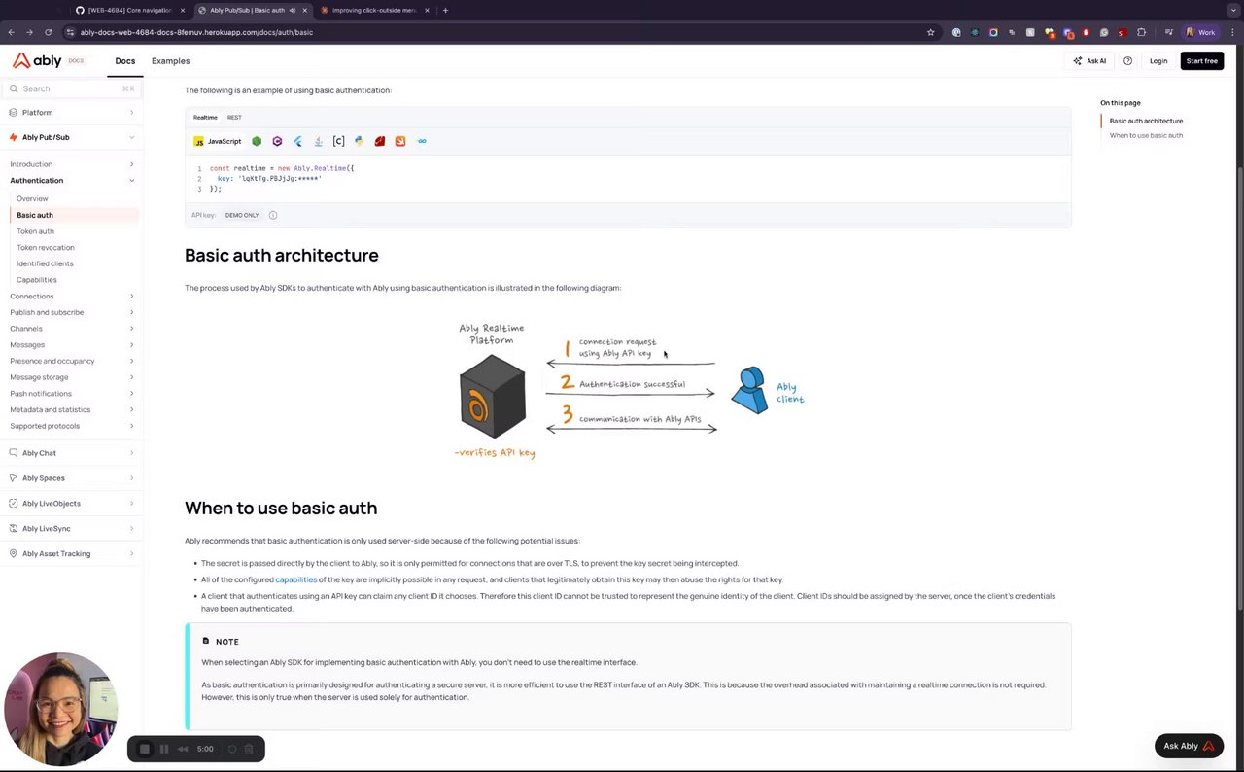
Task: Delete the recording with trash icon
Action: 249,749
